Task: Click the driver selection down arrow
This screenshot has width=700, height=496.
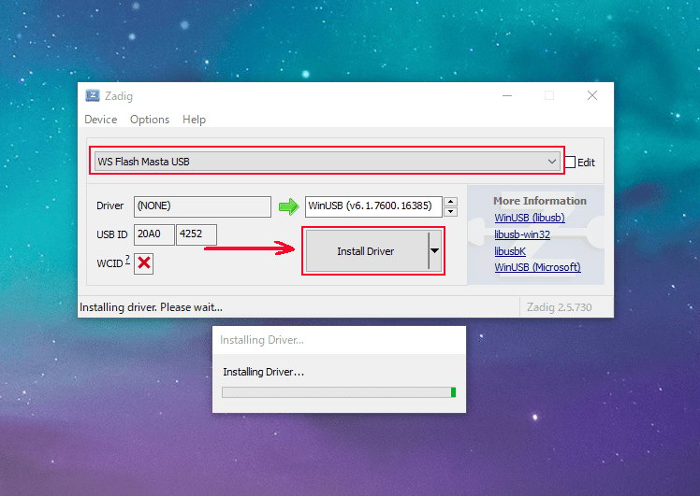Action: [x=451, y=212]
